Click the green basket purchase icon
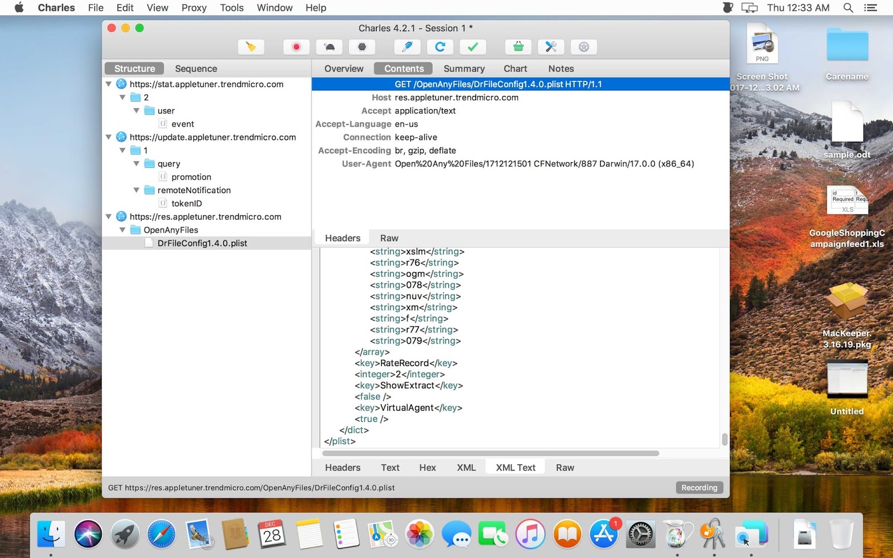 518,47
